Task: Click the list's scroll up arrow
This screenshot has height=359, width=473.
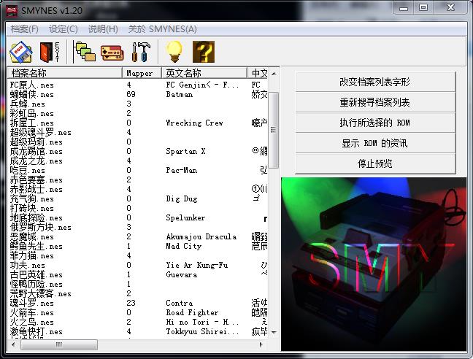Action: (x=274, y=74)
